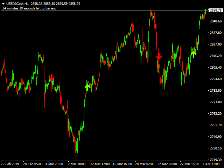The width and height of the screenshot is (224, 168).
Task: Click the 22 Mar 20:00 time label
Action: [x=167, y=164]
